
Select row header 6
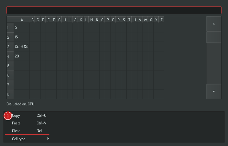point(10,75)
